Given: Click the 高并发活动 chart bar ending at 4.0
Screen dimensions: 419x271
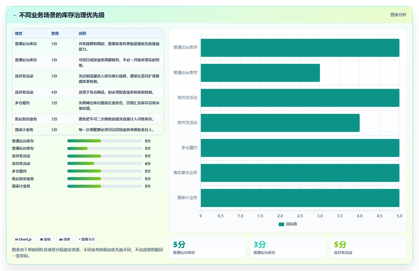Looking at the screenshot, I should (x=280, y=123).
